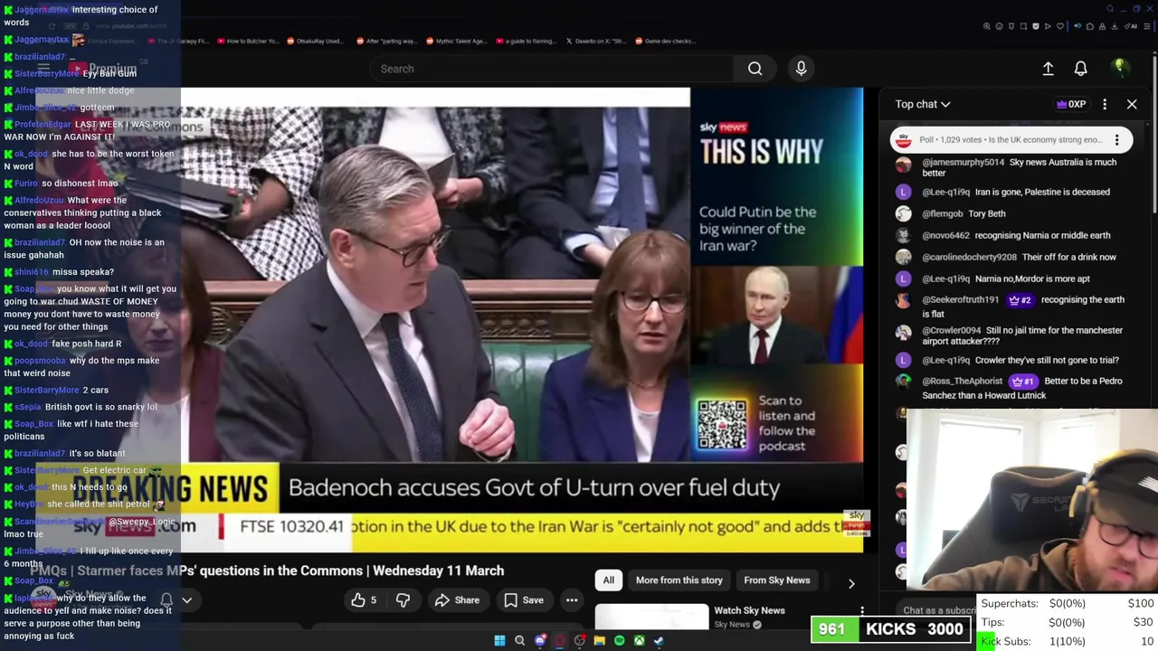This screenshot has width=1158, height=651.
Task: Open Spotify from the taskbar
Action: click(x=620, y=640)
